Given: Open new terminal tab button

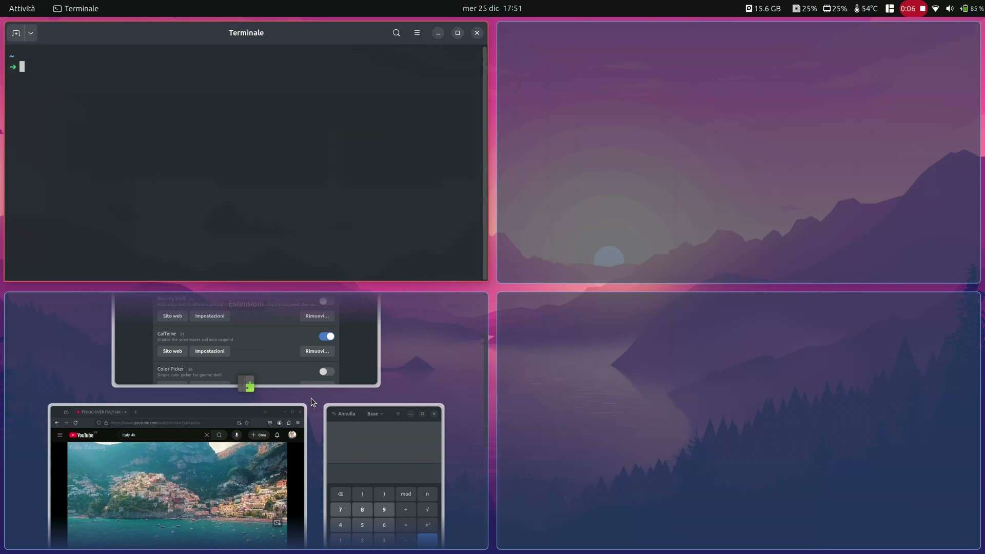Looking at the screenshot, I should point(16,33).
